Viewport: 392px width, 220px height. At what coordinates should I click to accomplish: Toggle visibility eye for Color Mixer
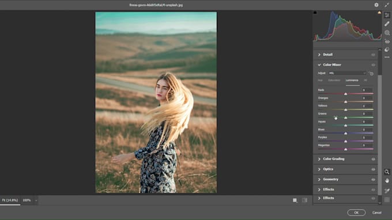[x=373, y=65]
